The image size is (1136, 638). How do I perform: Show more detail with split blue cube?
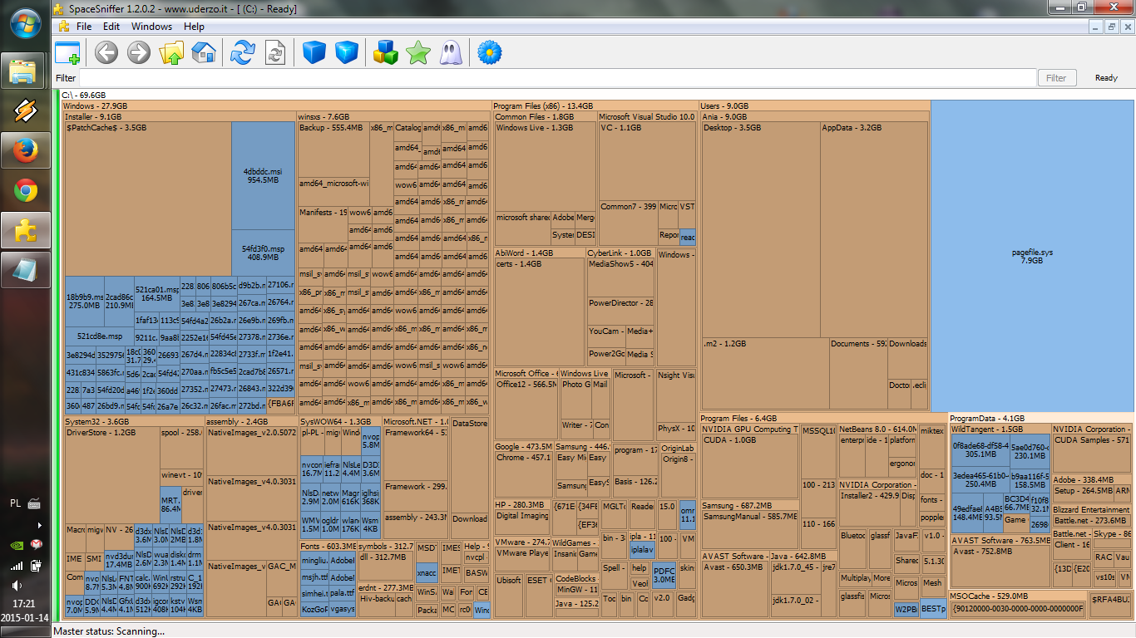(346, 53)
